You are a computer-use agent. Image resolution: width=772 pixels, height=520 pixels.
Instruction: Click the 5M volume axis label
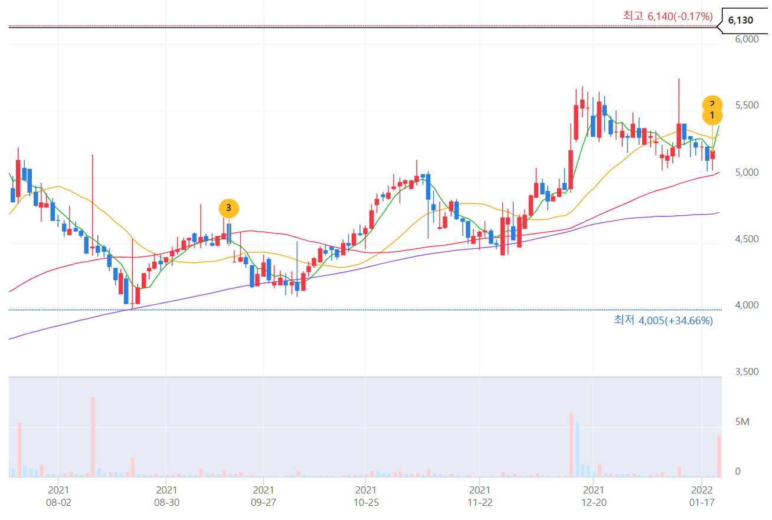(742, 422)
